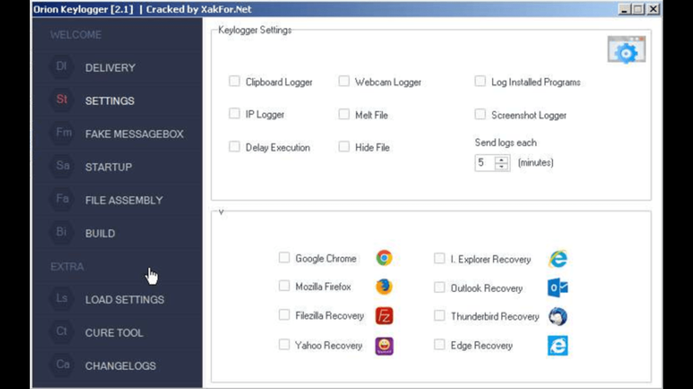The image size is (693, 389).
Task: Toggle the Screenshot Logger checkbox
Action: 480,114
